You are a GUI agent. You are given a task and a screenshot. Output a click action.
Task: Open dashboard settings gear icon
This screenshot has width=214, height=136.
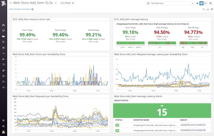point(212,9)
